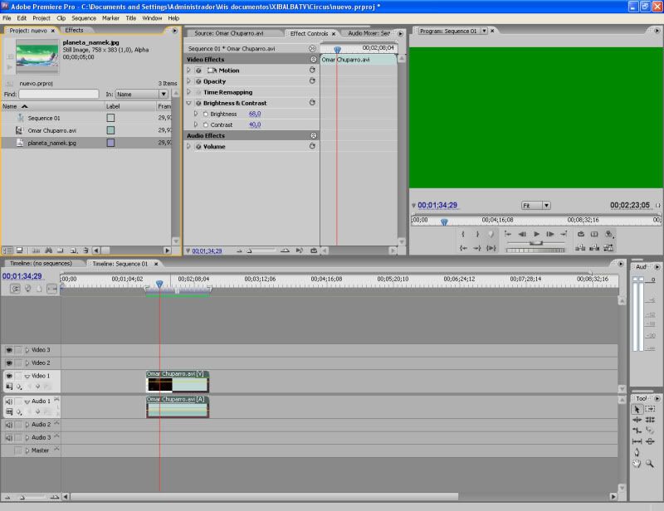This screenshot has width=664, height=511.
Task: Click the Label swatch for Omar Chuparro.avi
Action: coord(110,130)
